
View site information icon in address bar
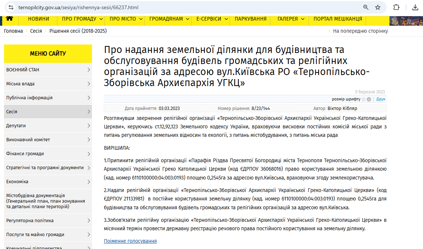[11, 8]
